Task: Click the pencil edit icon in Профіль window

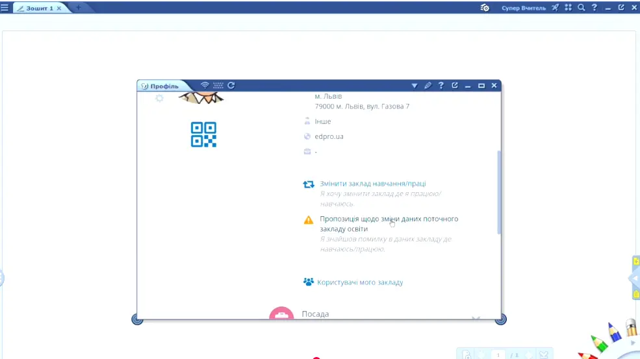Action: [x=428, y=86]
